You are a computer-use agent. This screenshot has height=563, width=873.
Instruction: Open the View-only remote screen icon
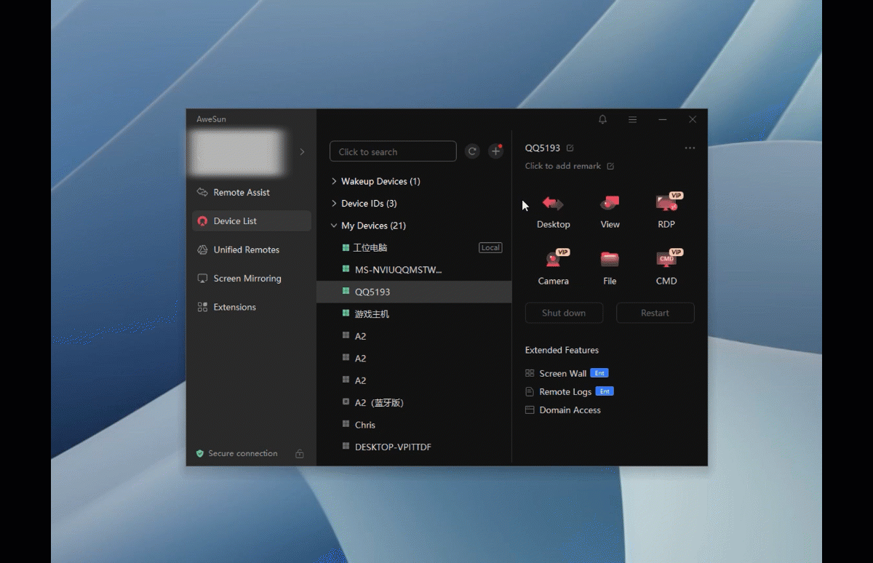click(x=610, y=204)
